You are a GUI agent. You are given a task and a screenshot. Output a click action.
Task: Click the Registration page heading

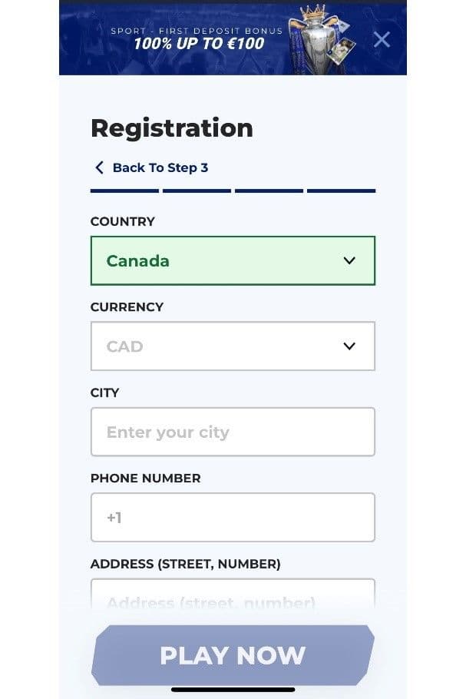click(172, 128)
